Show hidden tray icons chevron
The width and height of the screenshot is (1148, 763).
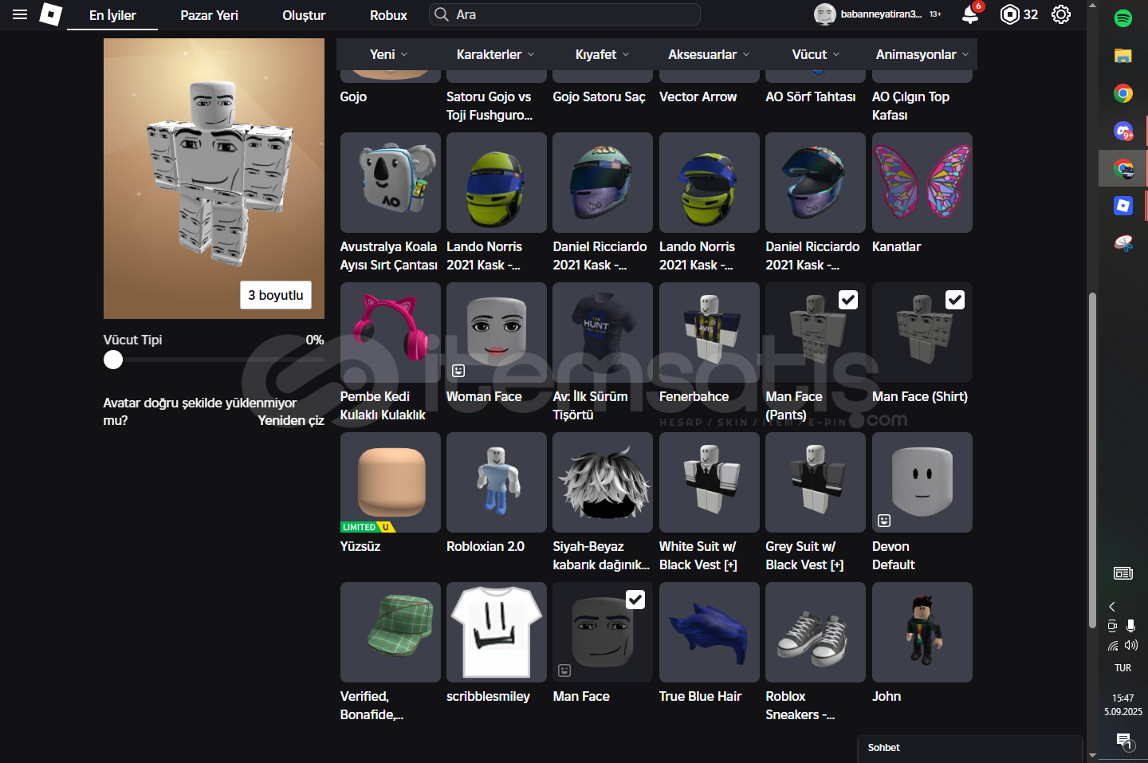(x=1112, y=607)
